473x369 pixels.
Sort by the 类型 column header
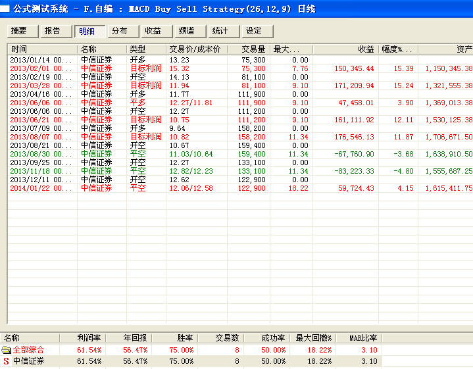(x=146, y=49)
